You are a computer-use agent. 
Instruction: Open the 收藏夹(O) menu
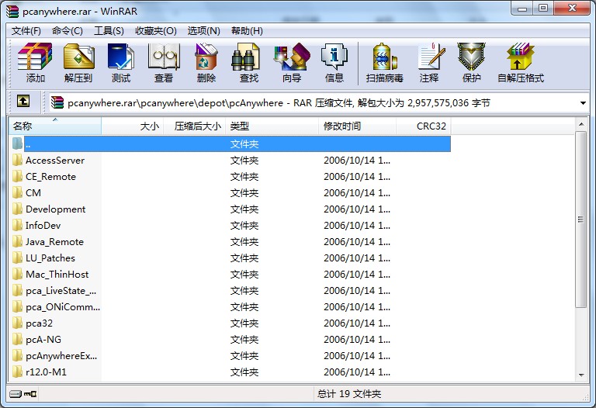156,31
